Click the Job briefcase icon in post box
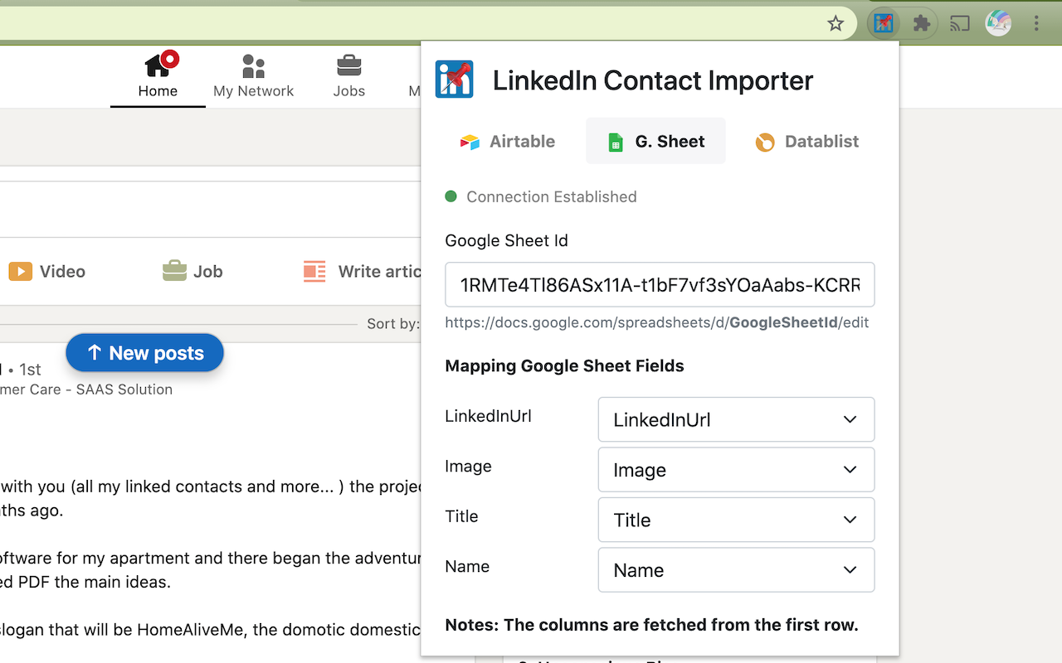Viewport: 1062px width, 663px height. click(174, 271)
